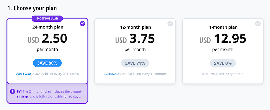The image size is (270, 110).
Task: Click the SAVE 0% badge
Action: [223, 63]
